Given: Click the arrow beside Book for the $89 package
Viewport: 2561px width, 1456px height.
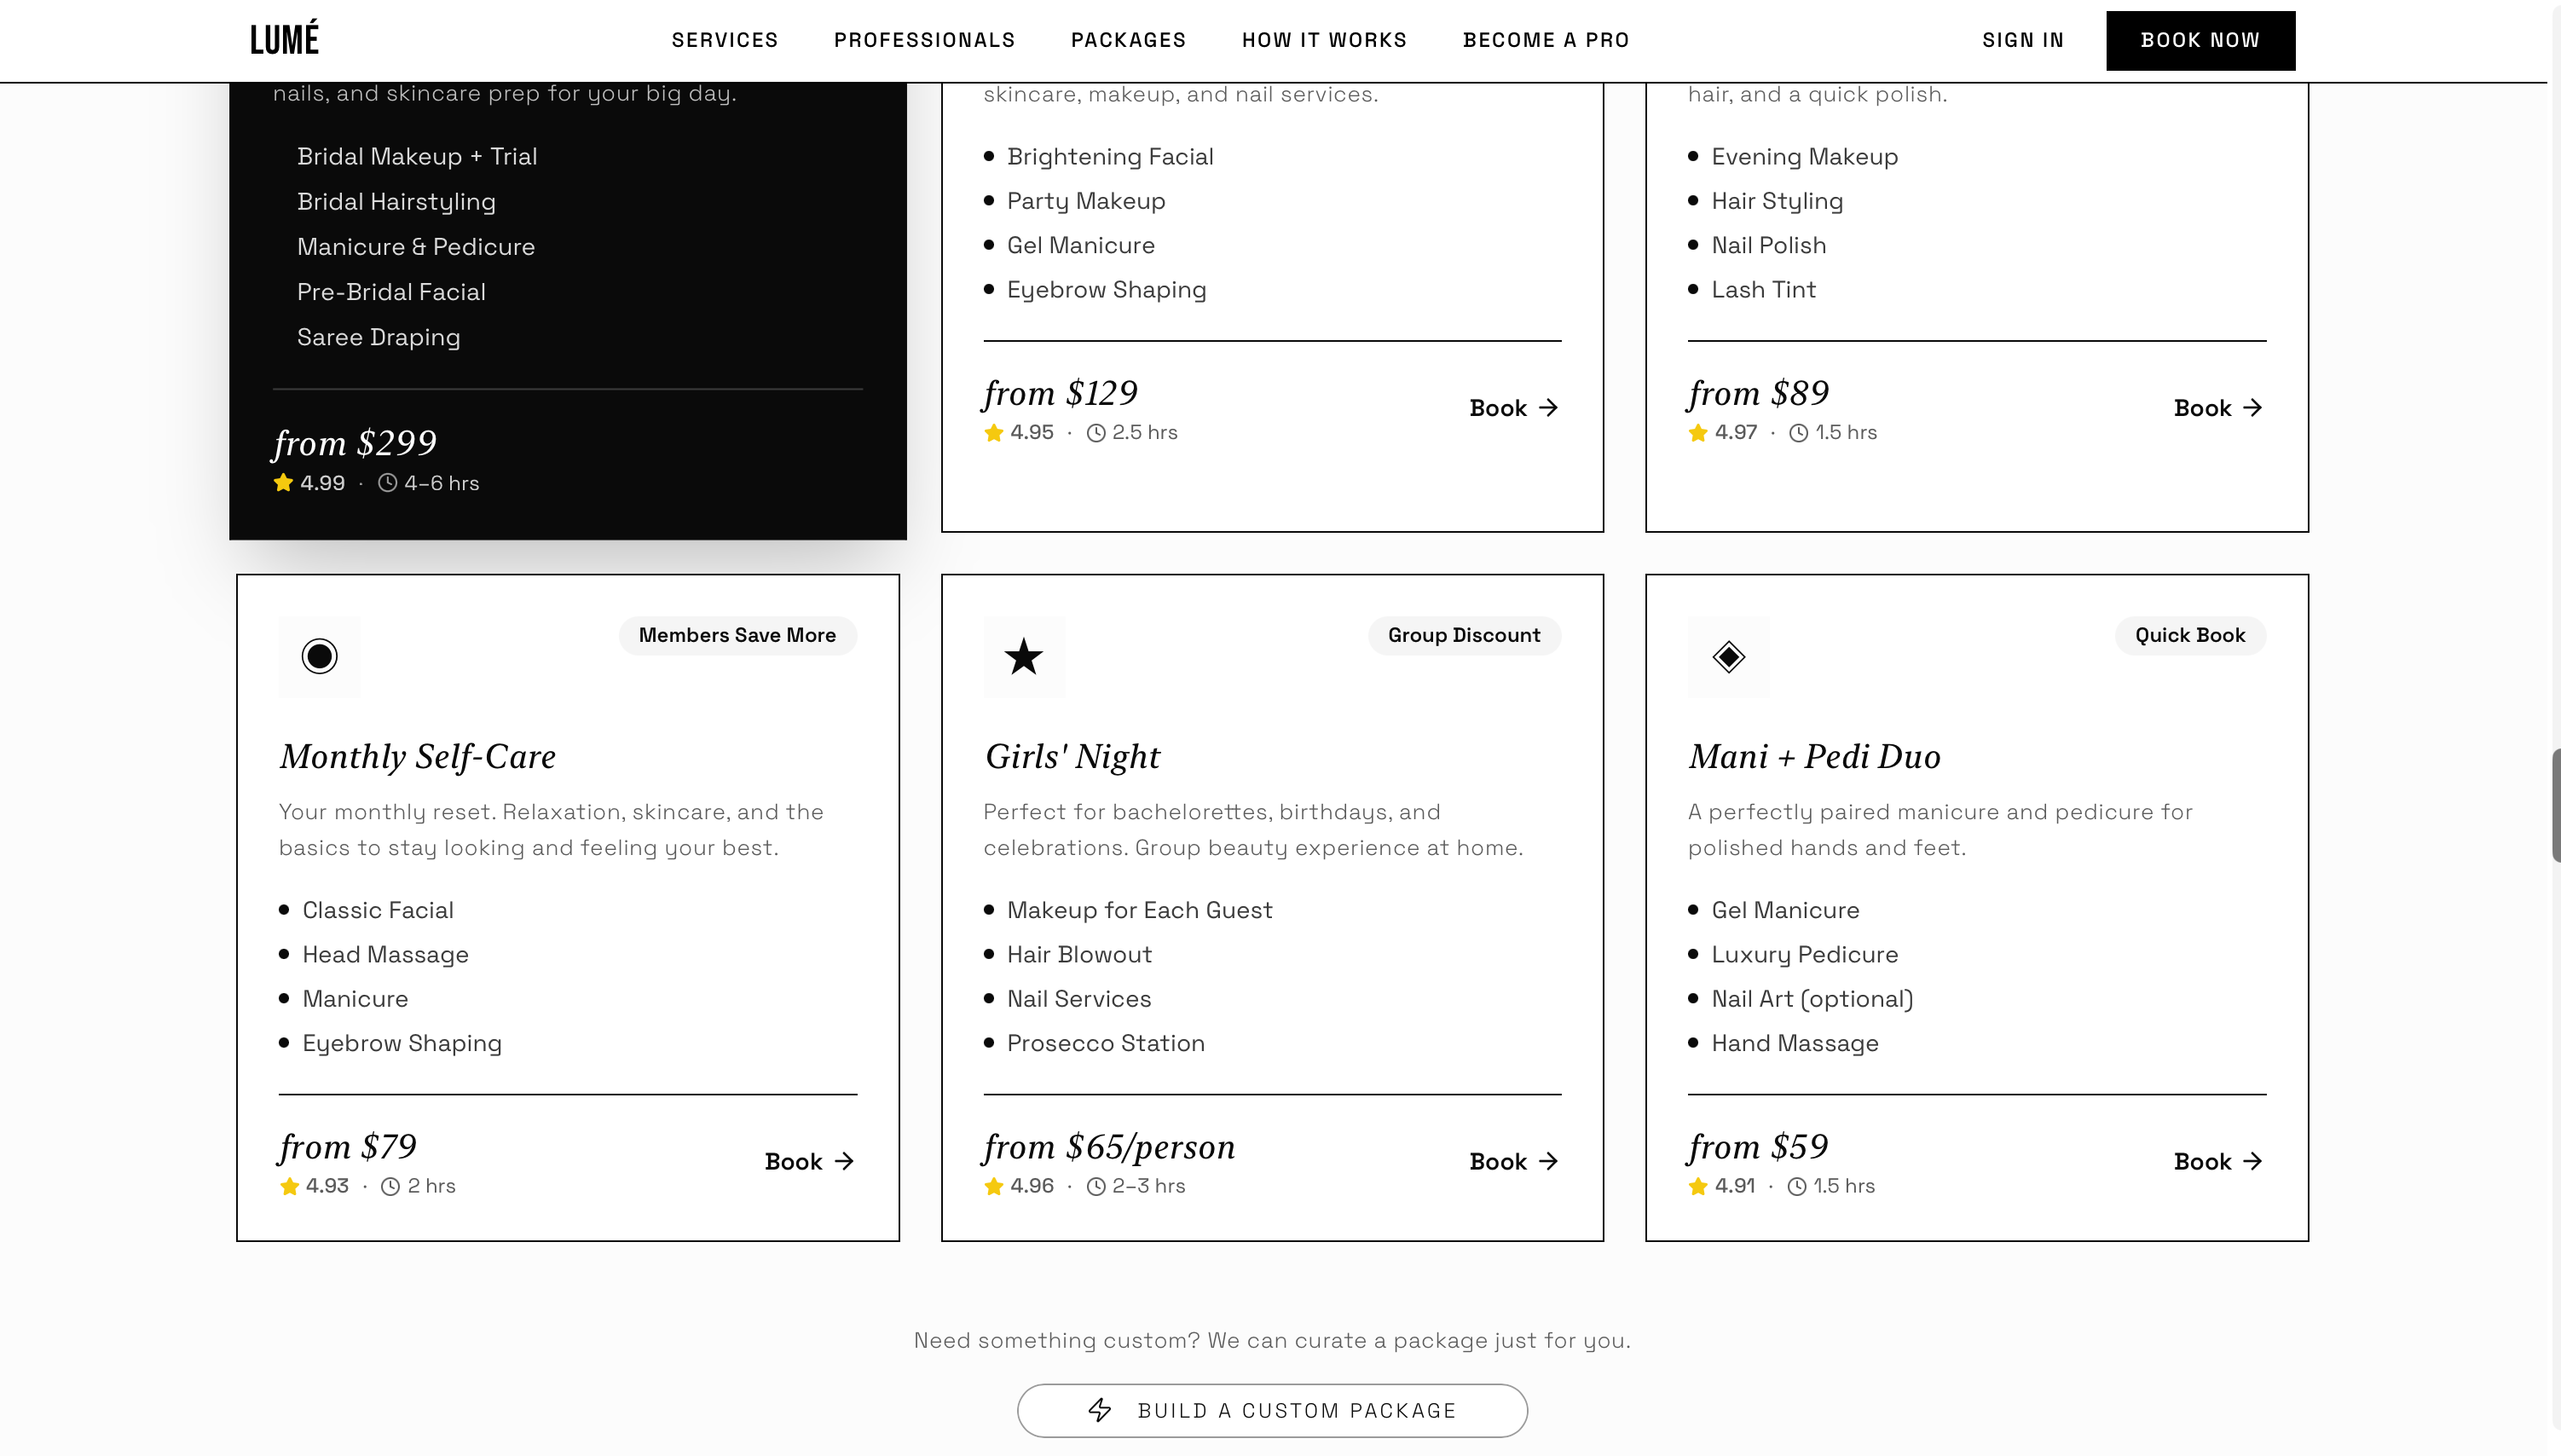Looking at the screenshot, I should click(2252, 408).
